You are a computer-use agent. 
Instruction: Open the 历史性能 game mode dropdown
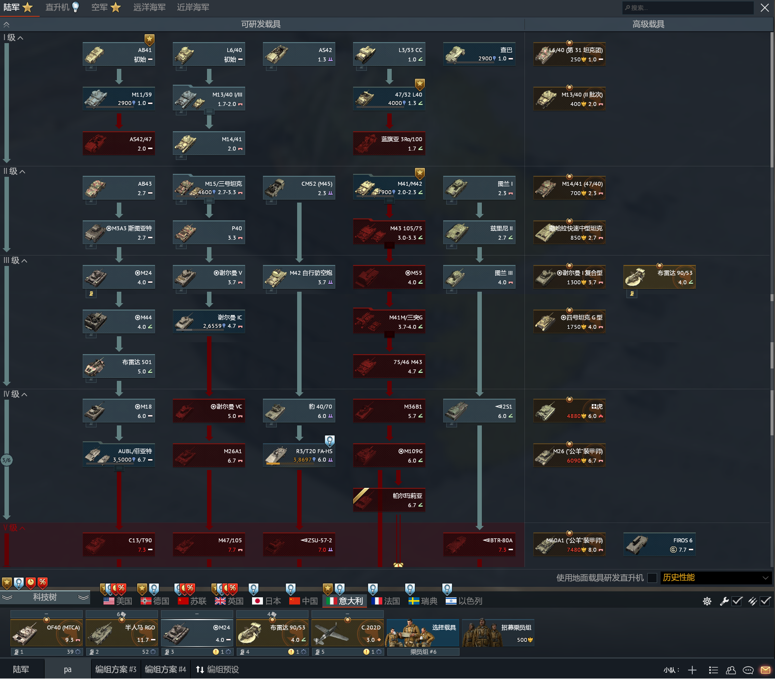pyautogui.click(x=716, y=578)
